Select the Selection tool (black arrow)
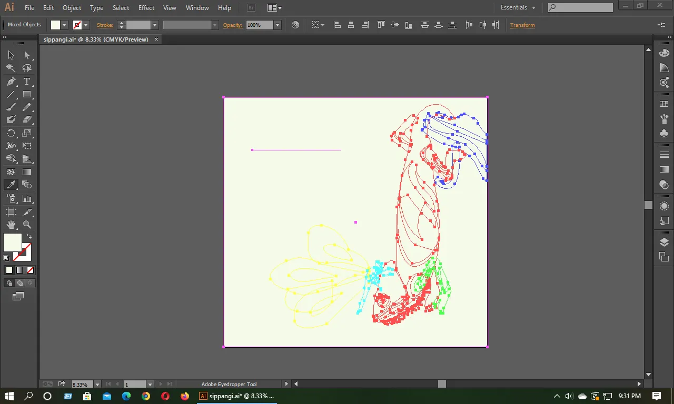 (x=11, y=55)
